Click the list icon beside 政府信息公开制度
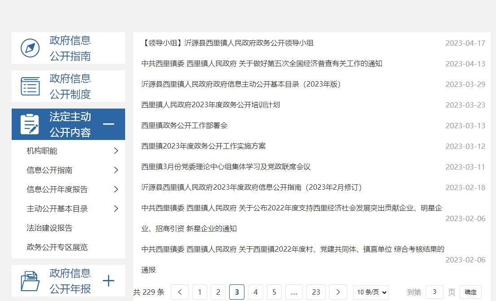 click(x=30, y=86)
